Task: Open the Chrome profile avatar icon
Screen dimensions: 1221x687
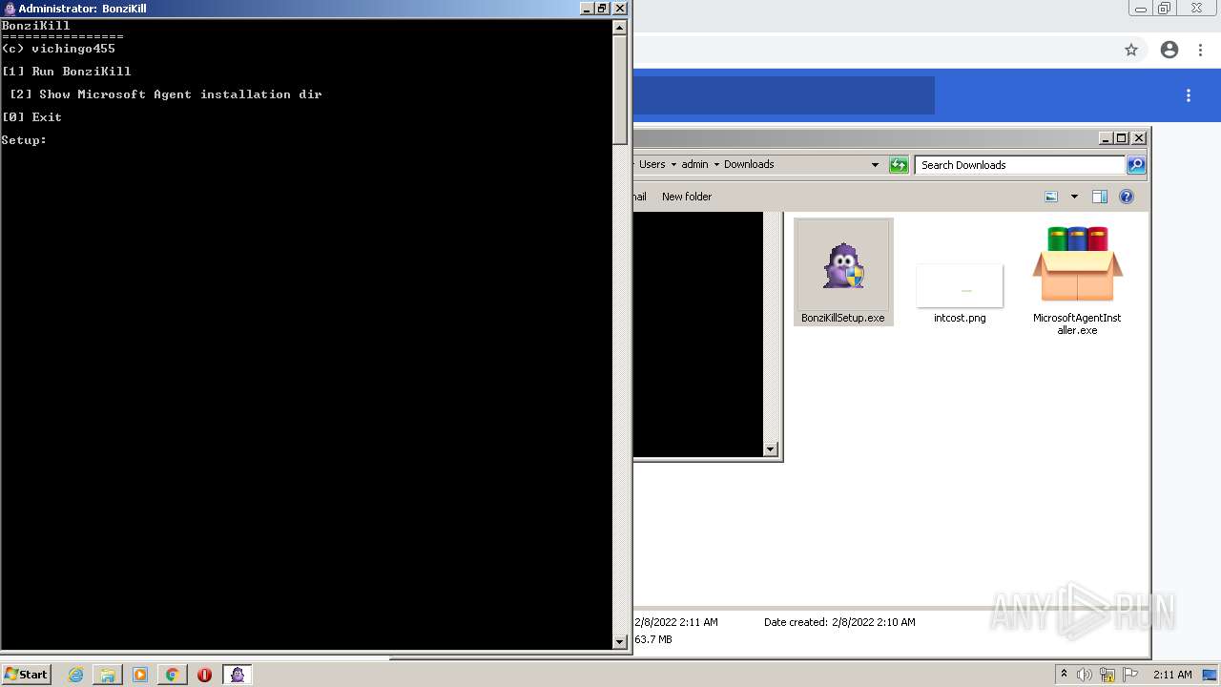Action: click(x=1169, y=50)
